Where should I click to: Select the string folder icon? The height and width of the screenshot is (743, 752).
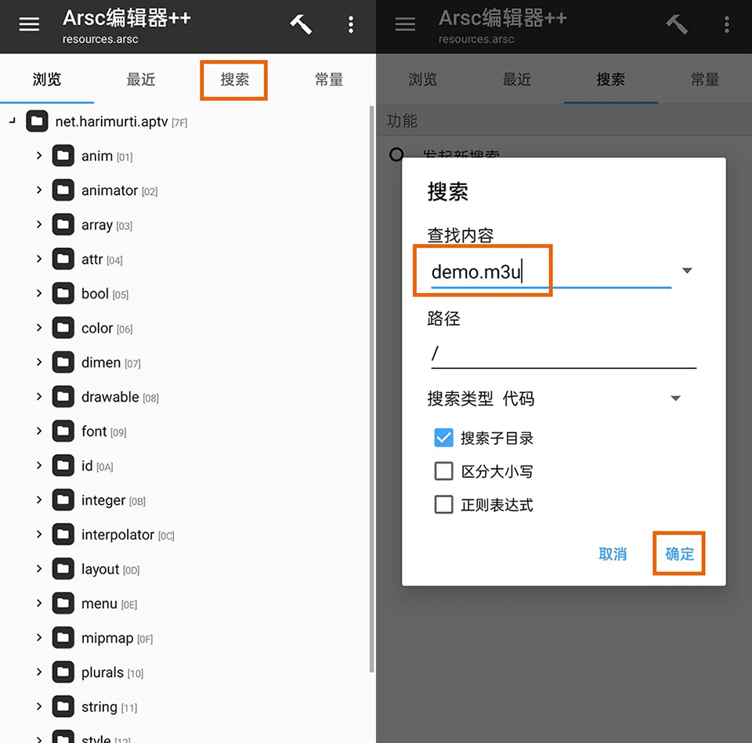point(63,707)
